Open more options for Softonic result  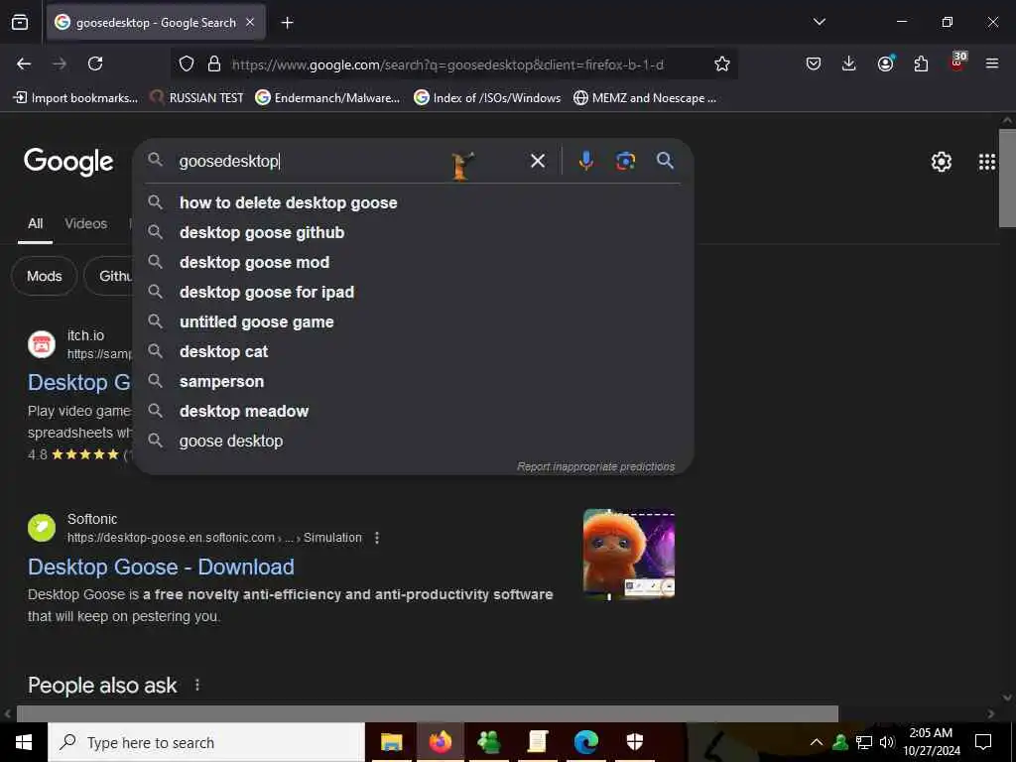click(376, 538)
